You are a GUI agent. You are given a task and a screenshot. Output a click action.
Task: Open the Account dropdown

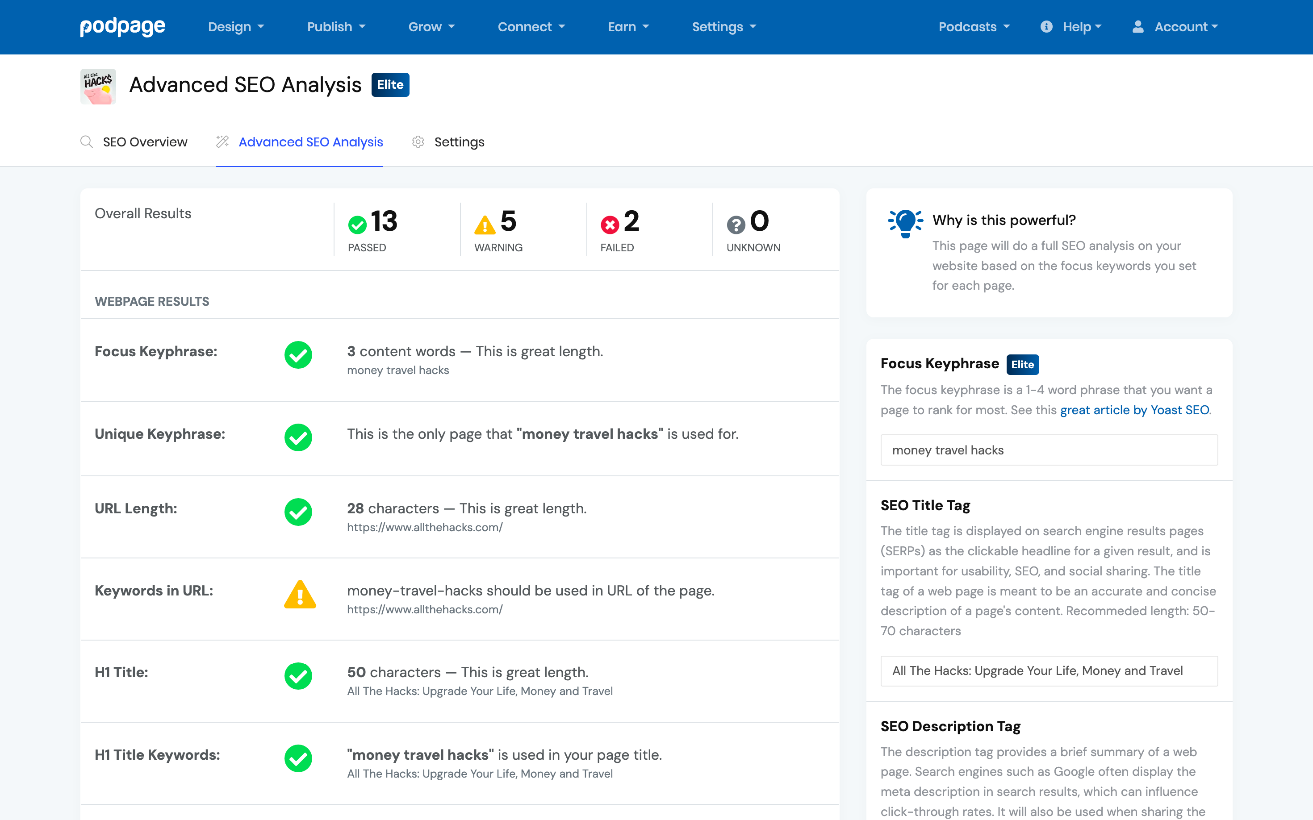tap(1175, 27)
